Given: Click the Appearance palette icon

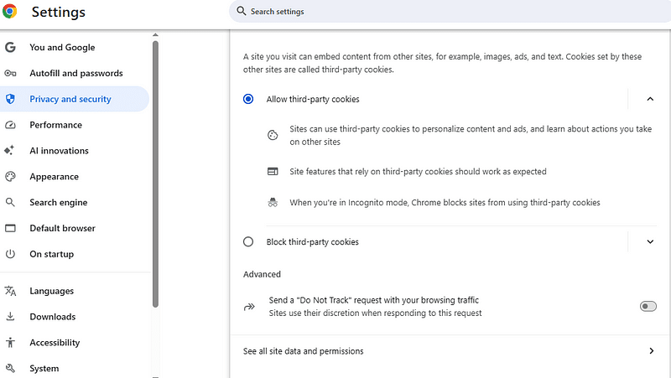Looking at the screenshot, I should point(11,177).
